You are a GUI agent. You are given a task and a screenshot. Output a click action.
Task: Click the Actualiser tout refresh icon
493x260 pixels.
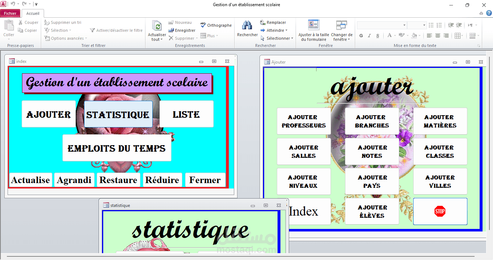pyautogui.click(x=157, y=26)
